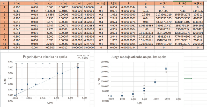Select the 'G, [Pa]' header cell
The width and height of the screenshot is (207, 107).
(198, 4)
